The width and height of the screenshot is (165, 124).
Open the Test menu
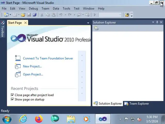[77, 9]
